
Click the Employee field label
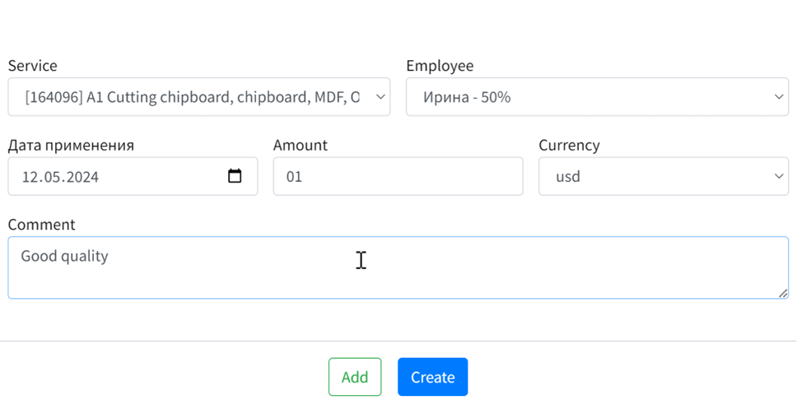point(440,66)
